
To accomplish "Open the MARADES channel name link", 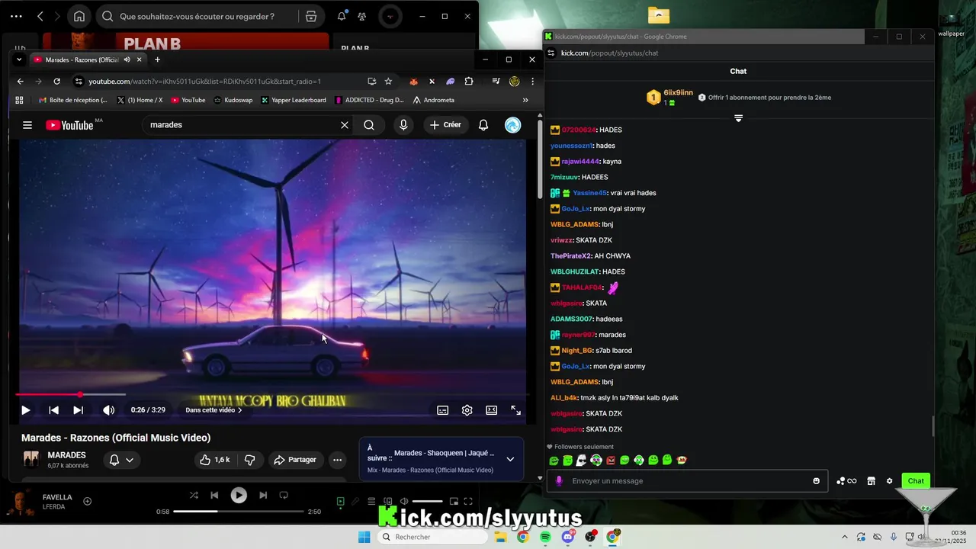I will coord(66,455).
